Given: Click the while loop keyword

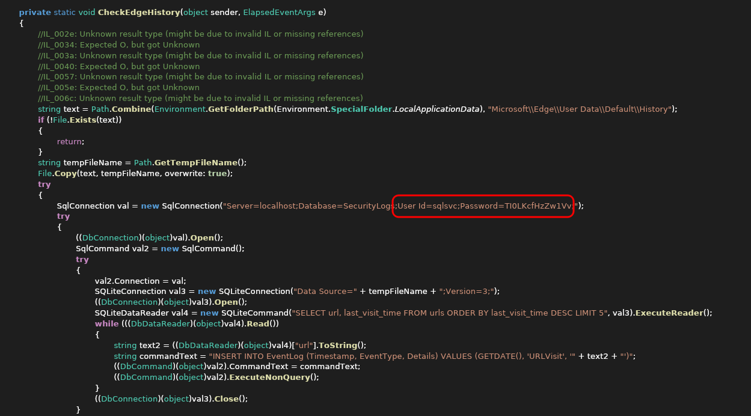Looking at the screenshot, I should (106, 323).
